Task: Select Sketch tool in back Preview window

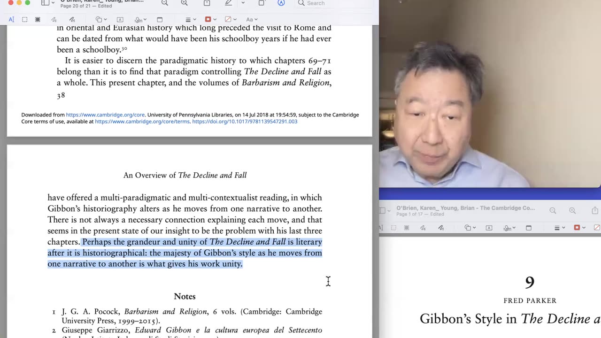Action: point(423,228)
